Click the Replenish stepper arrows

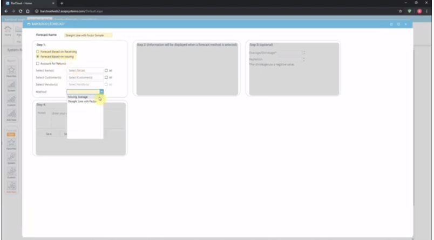(304, 59)
